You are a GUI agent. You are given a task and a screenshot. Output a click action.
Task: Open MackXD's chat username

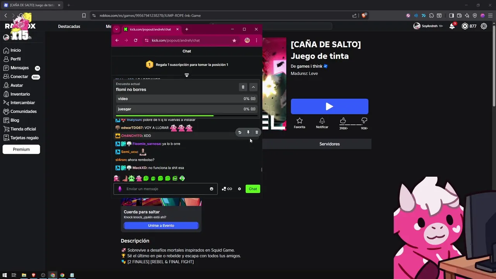click(139, 168)
